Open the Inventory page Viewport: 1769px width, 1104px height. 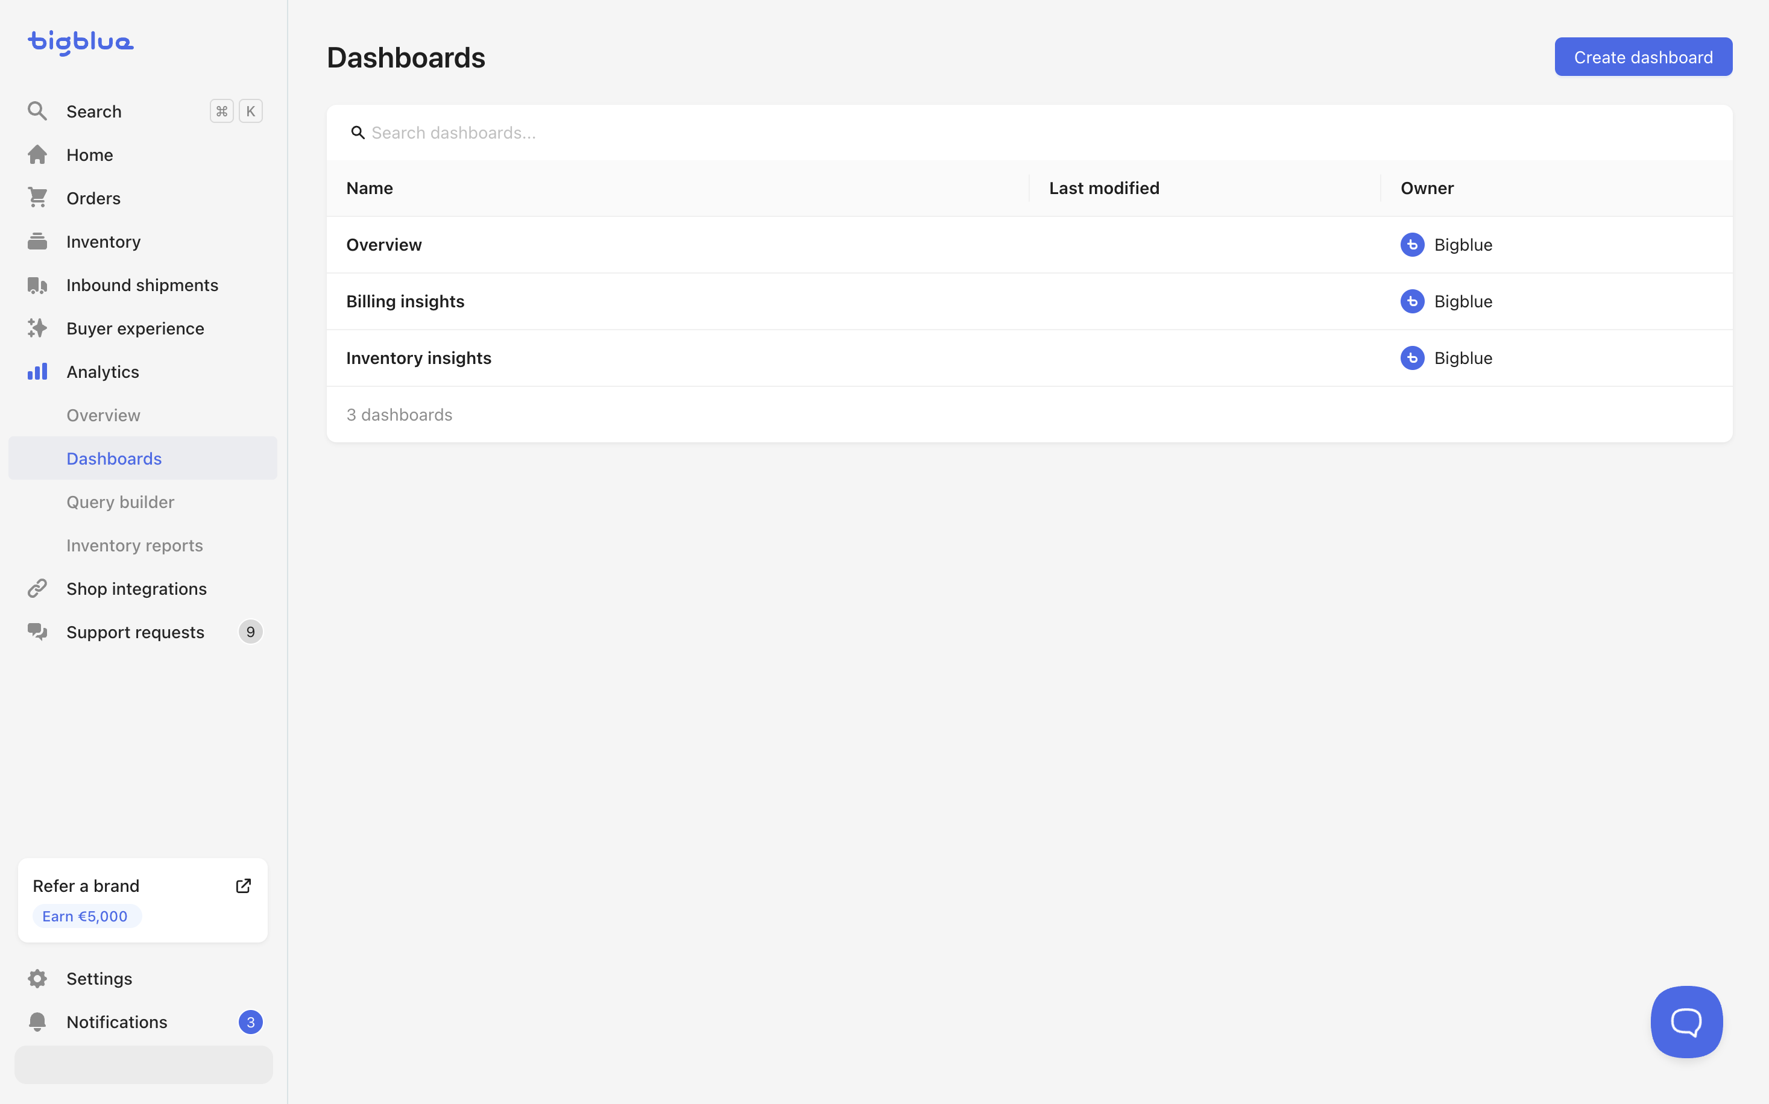[143, 242]
